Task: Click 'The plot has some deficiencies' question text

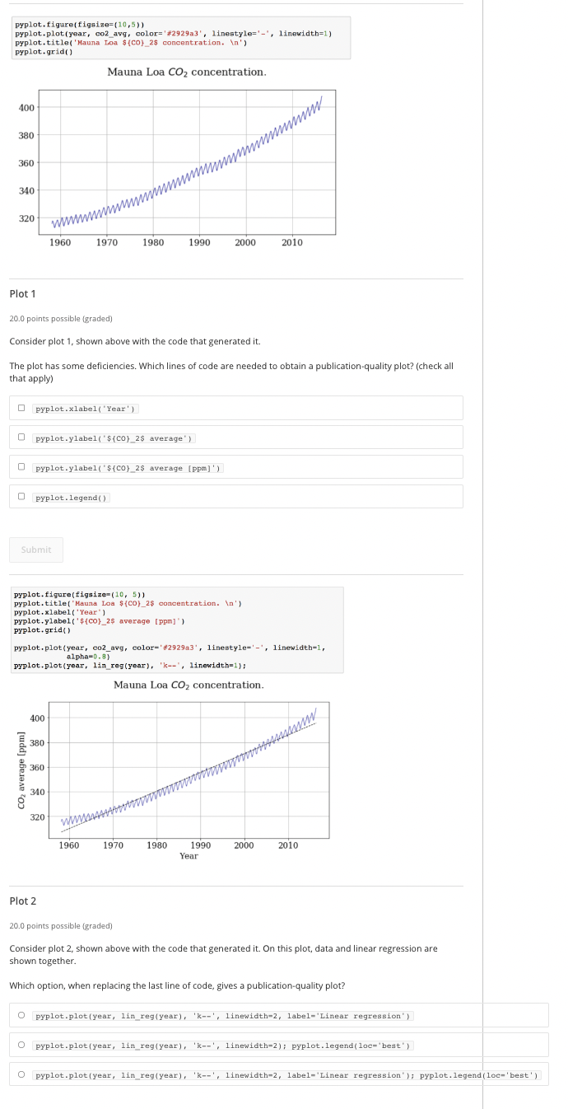Action: 231,372
